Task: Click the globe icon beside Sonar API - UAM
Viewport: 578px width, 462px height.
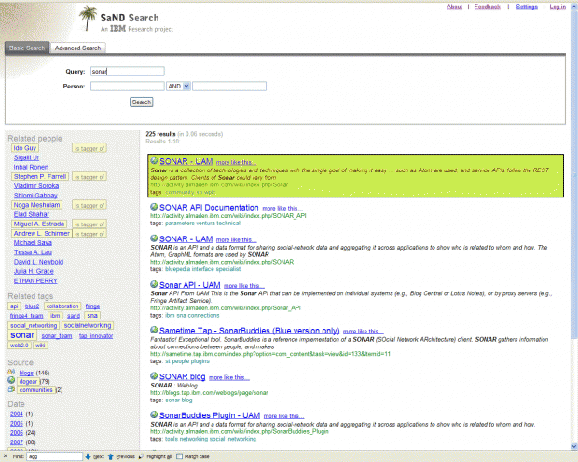Action: [x=154, y=284]
